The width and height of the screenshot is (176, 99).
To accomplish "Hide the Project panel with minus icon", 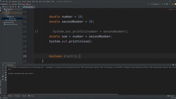I will (x=21, y=7).
